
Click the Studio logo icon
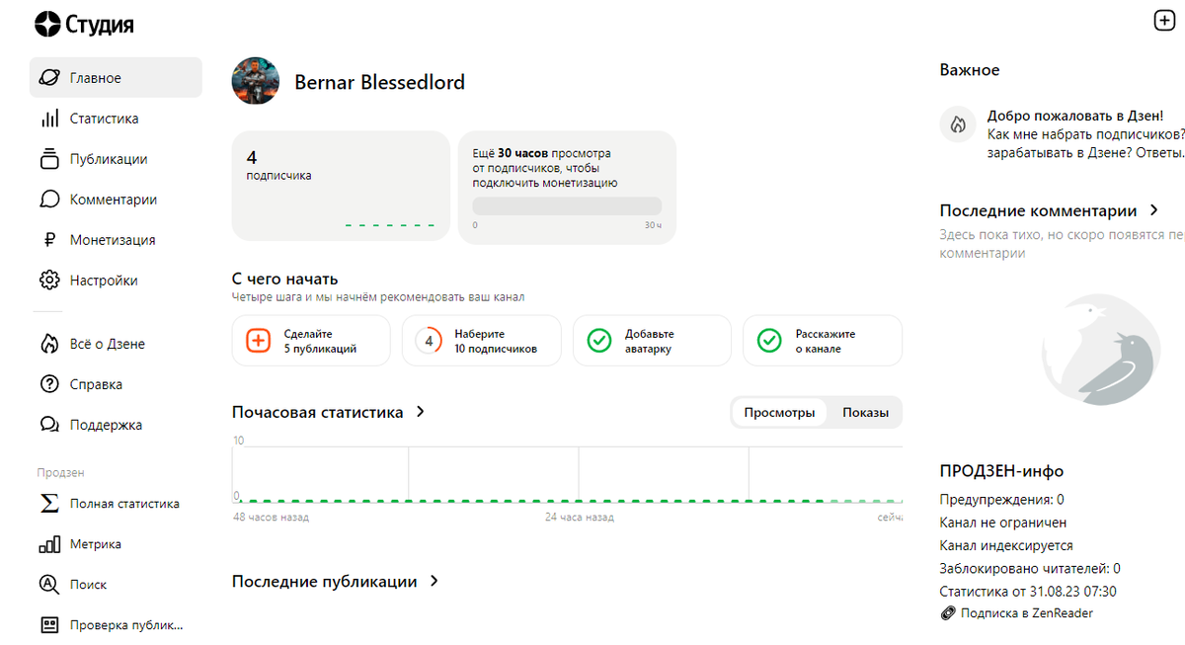point(46,24)
